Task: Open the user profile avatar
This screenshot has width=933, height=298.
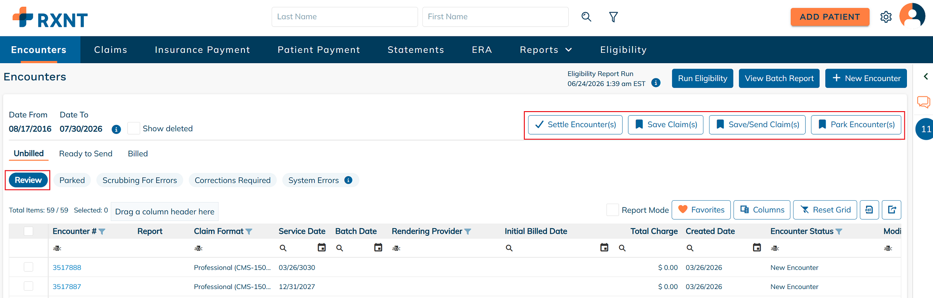Action: coord(912,16)
